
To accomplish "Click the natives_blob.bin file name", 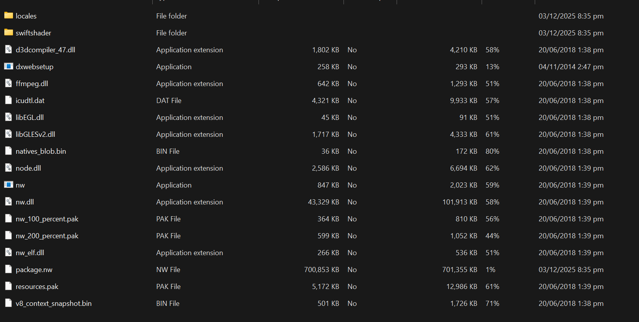I will (41, 151).
